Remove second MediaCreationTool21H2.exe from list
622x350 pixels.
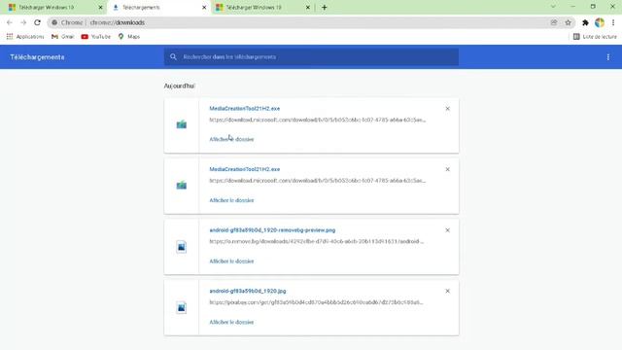point(447,169)
